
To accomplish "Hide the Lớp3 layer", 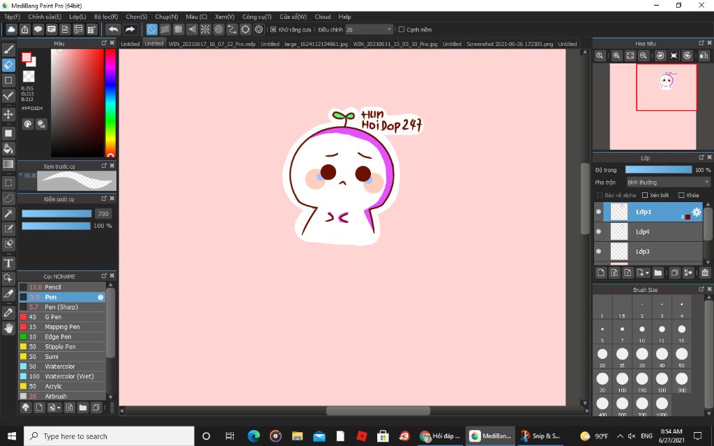I will tap(598, 251).
